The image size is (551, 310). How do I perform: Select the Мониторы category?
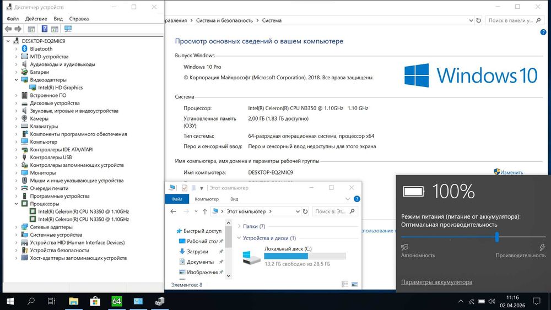[43, 173]
